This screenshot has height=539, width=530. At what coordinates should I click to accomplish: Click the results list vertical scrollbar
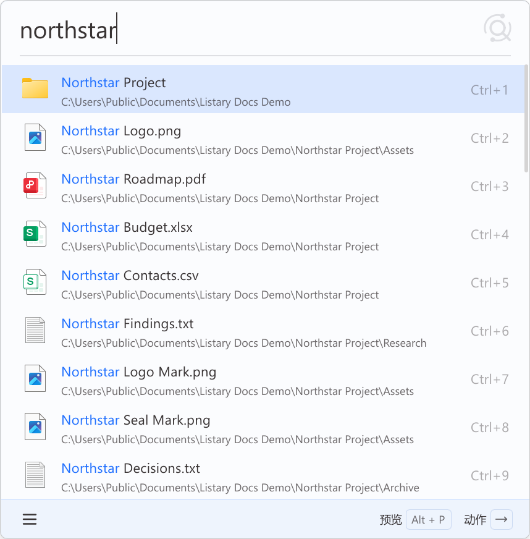pyautogui.click(x=526, y=119)
